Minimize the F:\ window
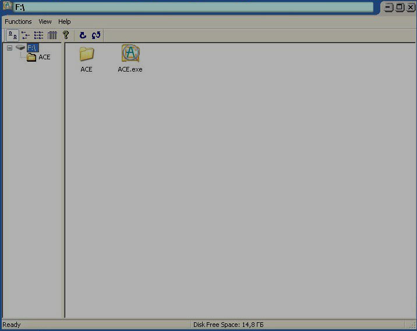Image resolution: width=417 pixels, height=331 pixels. click(x=389, y=7)
